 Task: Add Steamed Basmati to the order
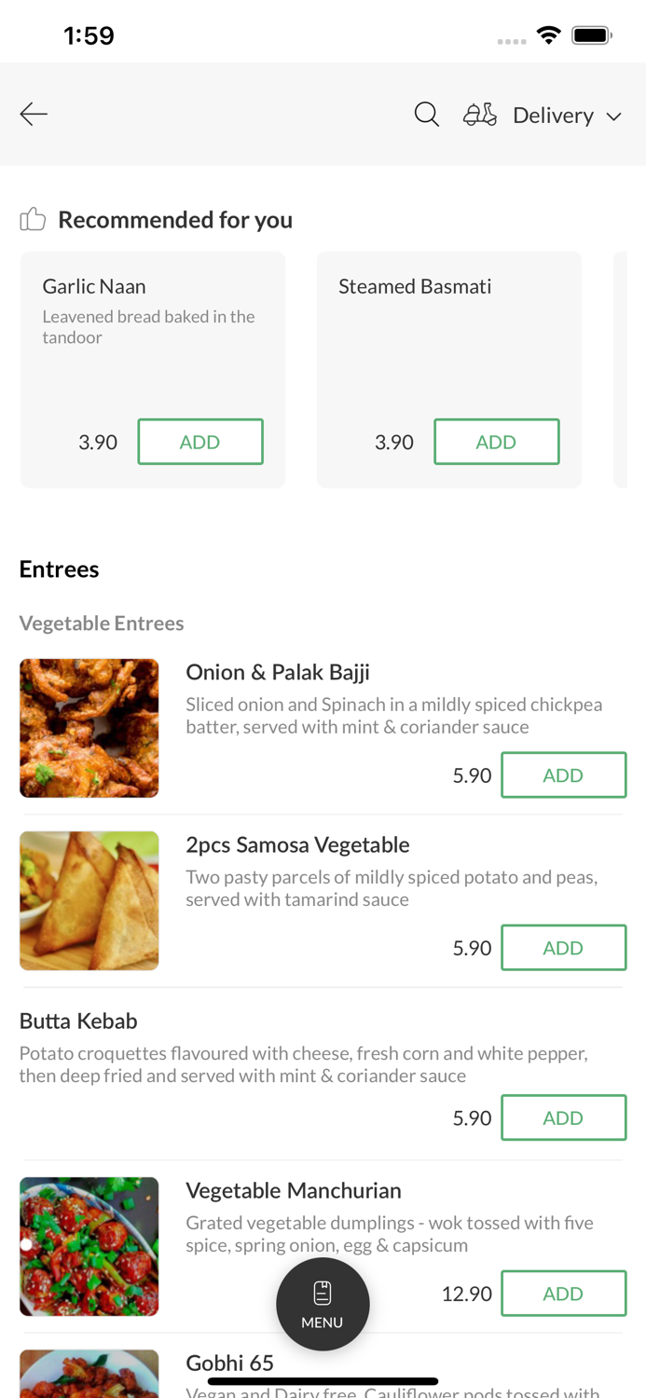point(497,441)
